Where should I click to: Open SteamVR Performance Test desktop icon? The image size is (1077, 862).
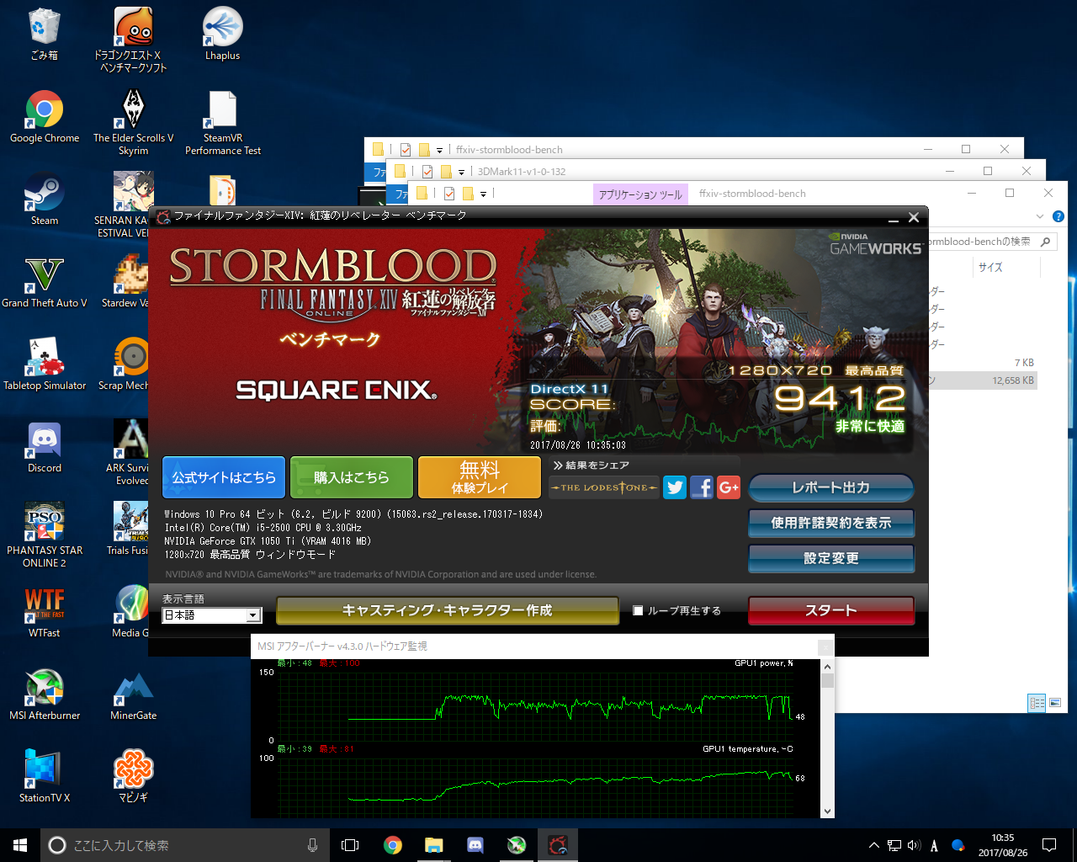(x=222, y=122)
